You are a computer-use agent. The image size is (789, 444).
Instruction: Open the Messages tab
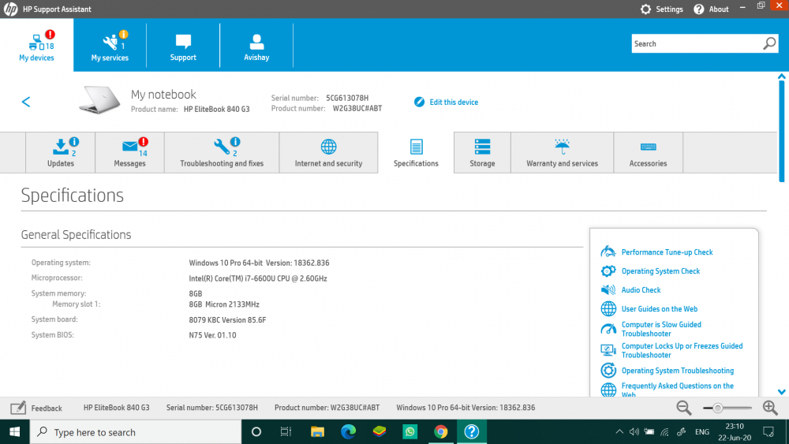(130, 153)
